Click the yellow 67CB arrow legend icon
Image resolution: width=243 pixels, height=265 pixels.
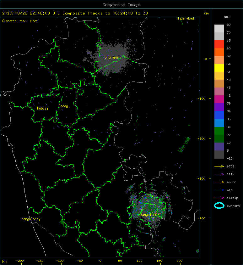[219, 166]
